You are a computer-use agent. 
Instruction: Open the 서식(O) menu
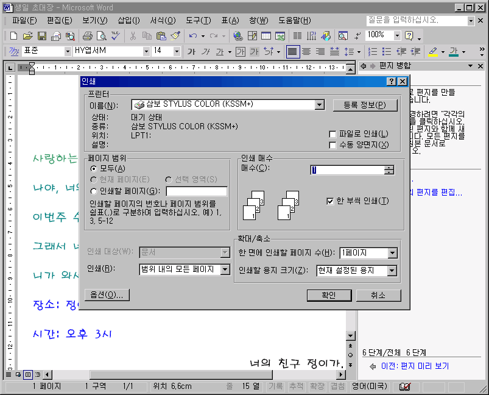(163, 21)
